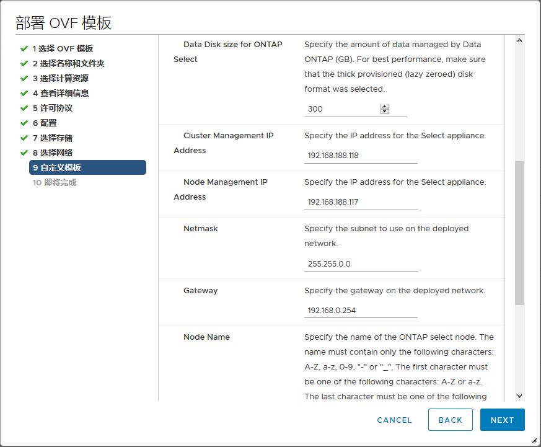Decrease Data Disk size with down arrow
The image size is (541, 447).
pyautogui.click(x=385, y=112)
